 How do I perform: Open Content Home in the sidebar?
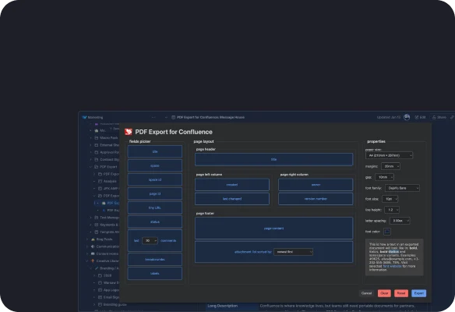[x=107, y=254]
